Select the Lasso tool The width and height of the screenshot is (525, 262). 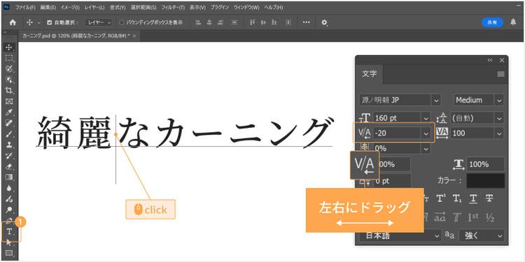tap(9, 68)
